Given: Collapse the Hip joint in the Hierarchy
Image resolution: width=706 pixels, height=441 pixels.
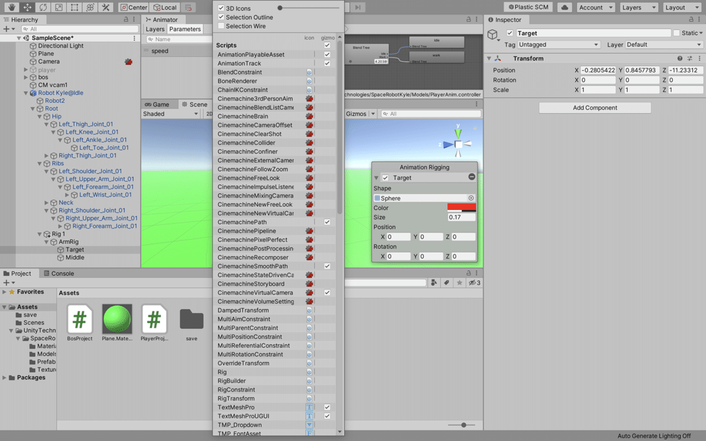Looking at the screenshot, I should pos(41,116).
